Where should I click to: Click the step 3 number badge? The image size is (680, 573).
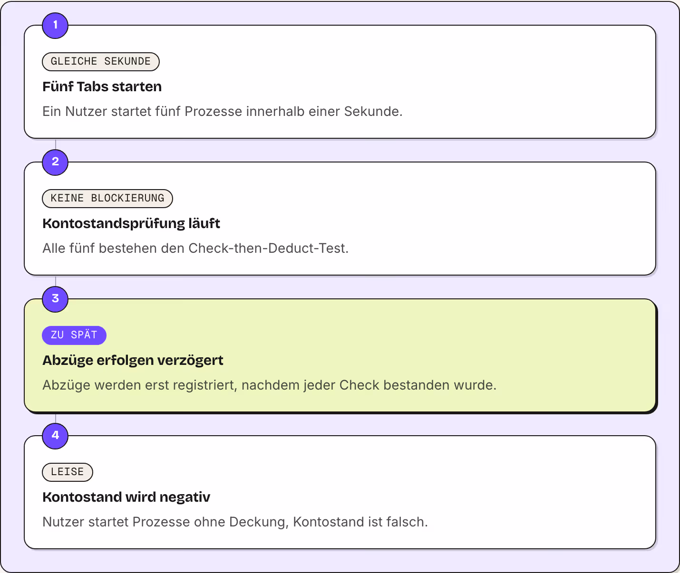click(55, 299)
